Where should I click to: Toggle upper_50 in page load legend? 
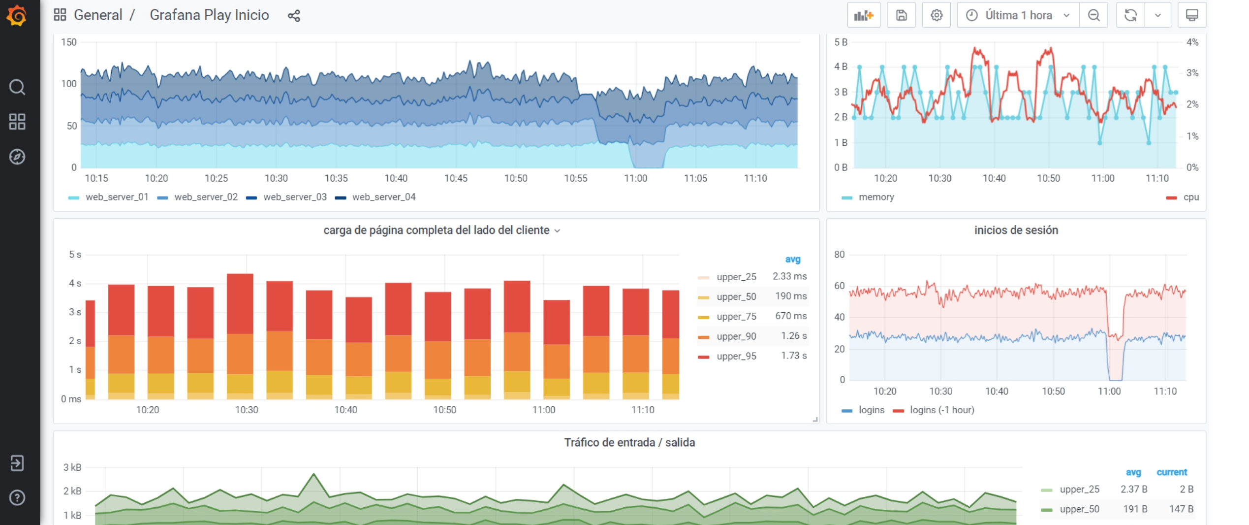pos(736,296)
